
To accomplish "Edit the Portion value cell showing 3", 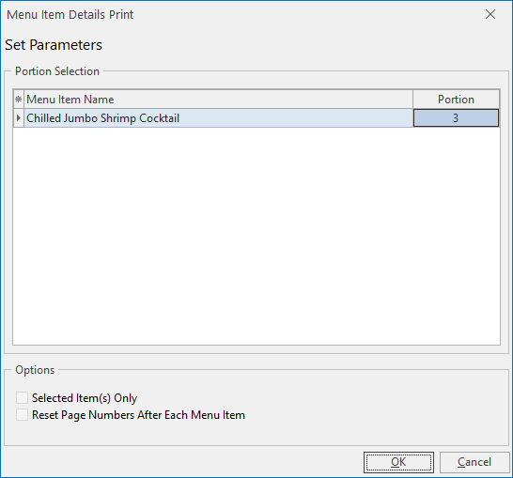I will 456,117.
